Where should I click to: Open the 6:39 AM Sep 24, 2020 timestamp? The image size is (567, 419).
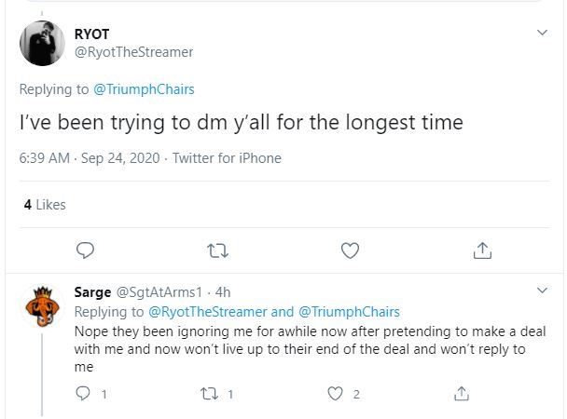tap(90, 158)
